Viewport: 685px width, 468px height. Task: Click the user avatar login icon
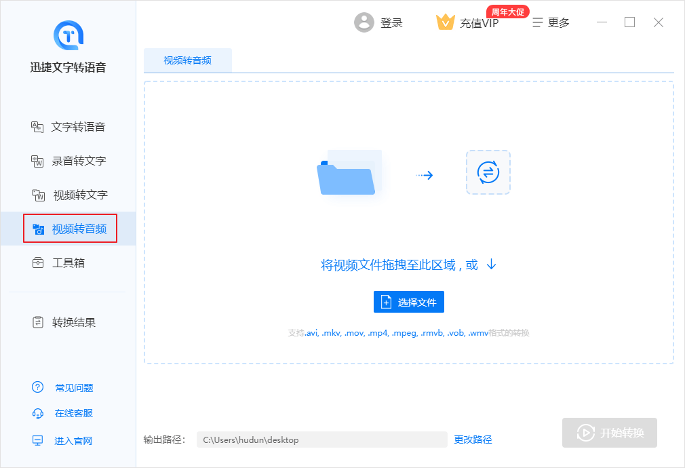click(x=364, y=22)
